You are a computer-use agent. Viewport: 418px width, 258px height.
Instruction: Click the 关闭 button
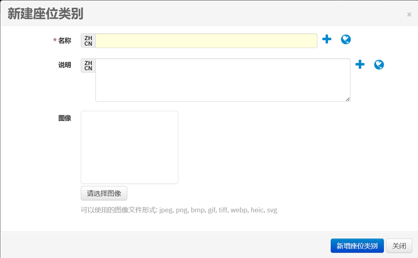[399, 246]
